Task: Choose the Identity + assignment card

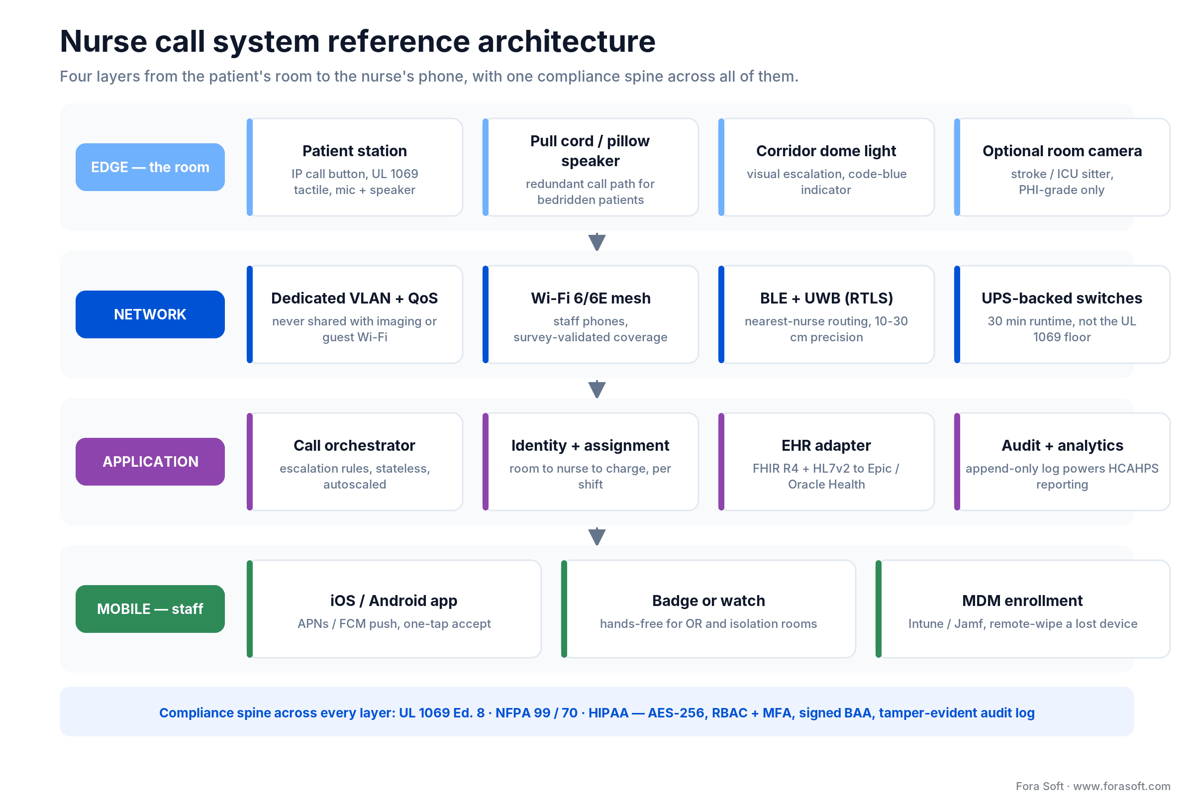Action: [x=591, y=462]
